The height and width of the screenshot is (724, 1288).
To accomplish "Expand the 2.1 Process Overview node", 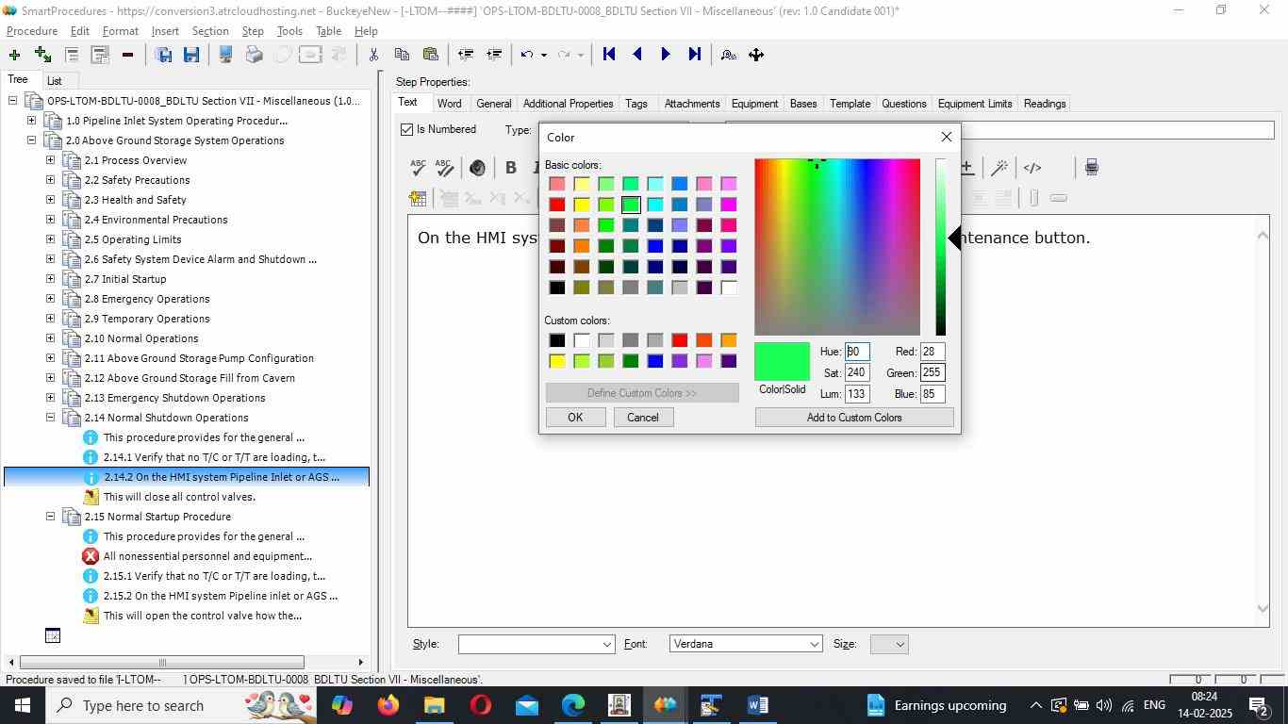I will (x=50, y=160).
